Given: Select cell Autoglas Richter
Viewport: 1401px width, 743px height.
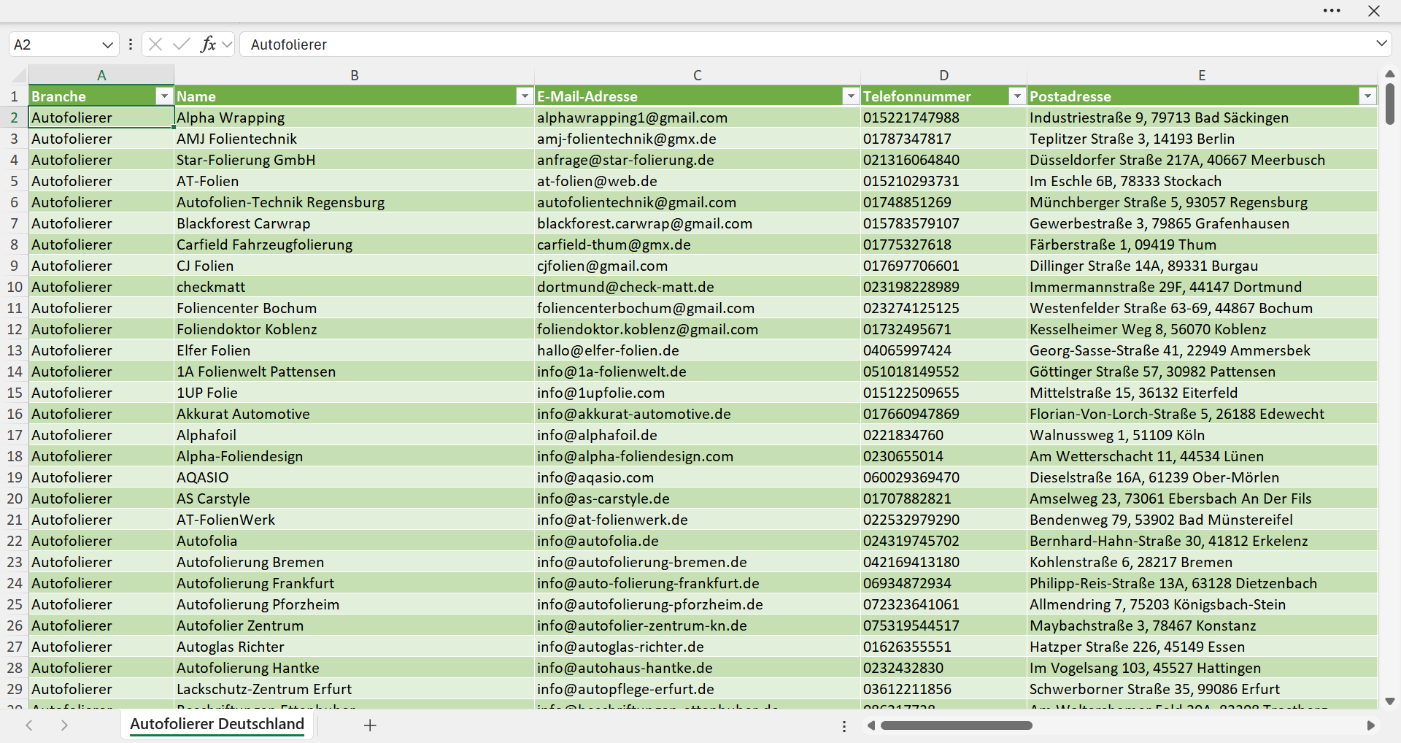Looking at the screenshot, I should click(355, 647).
